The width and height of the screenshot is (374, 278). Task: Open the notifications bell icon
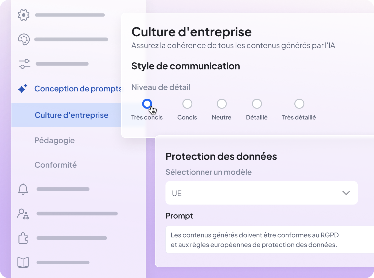click(23, 189)
